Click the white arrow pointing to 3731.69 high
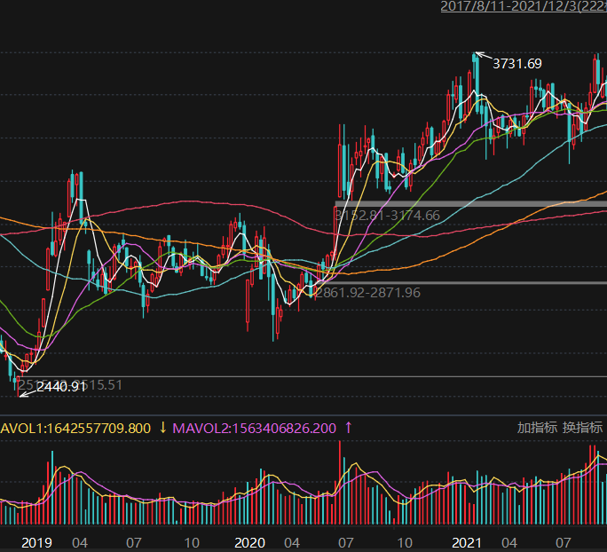The image size is (607, 552). click(482, 57)
